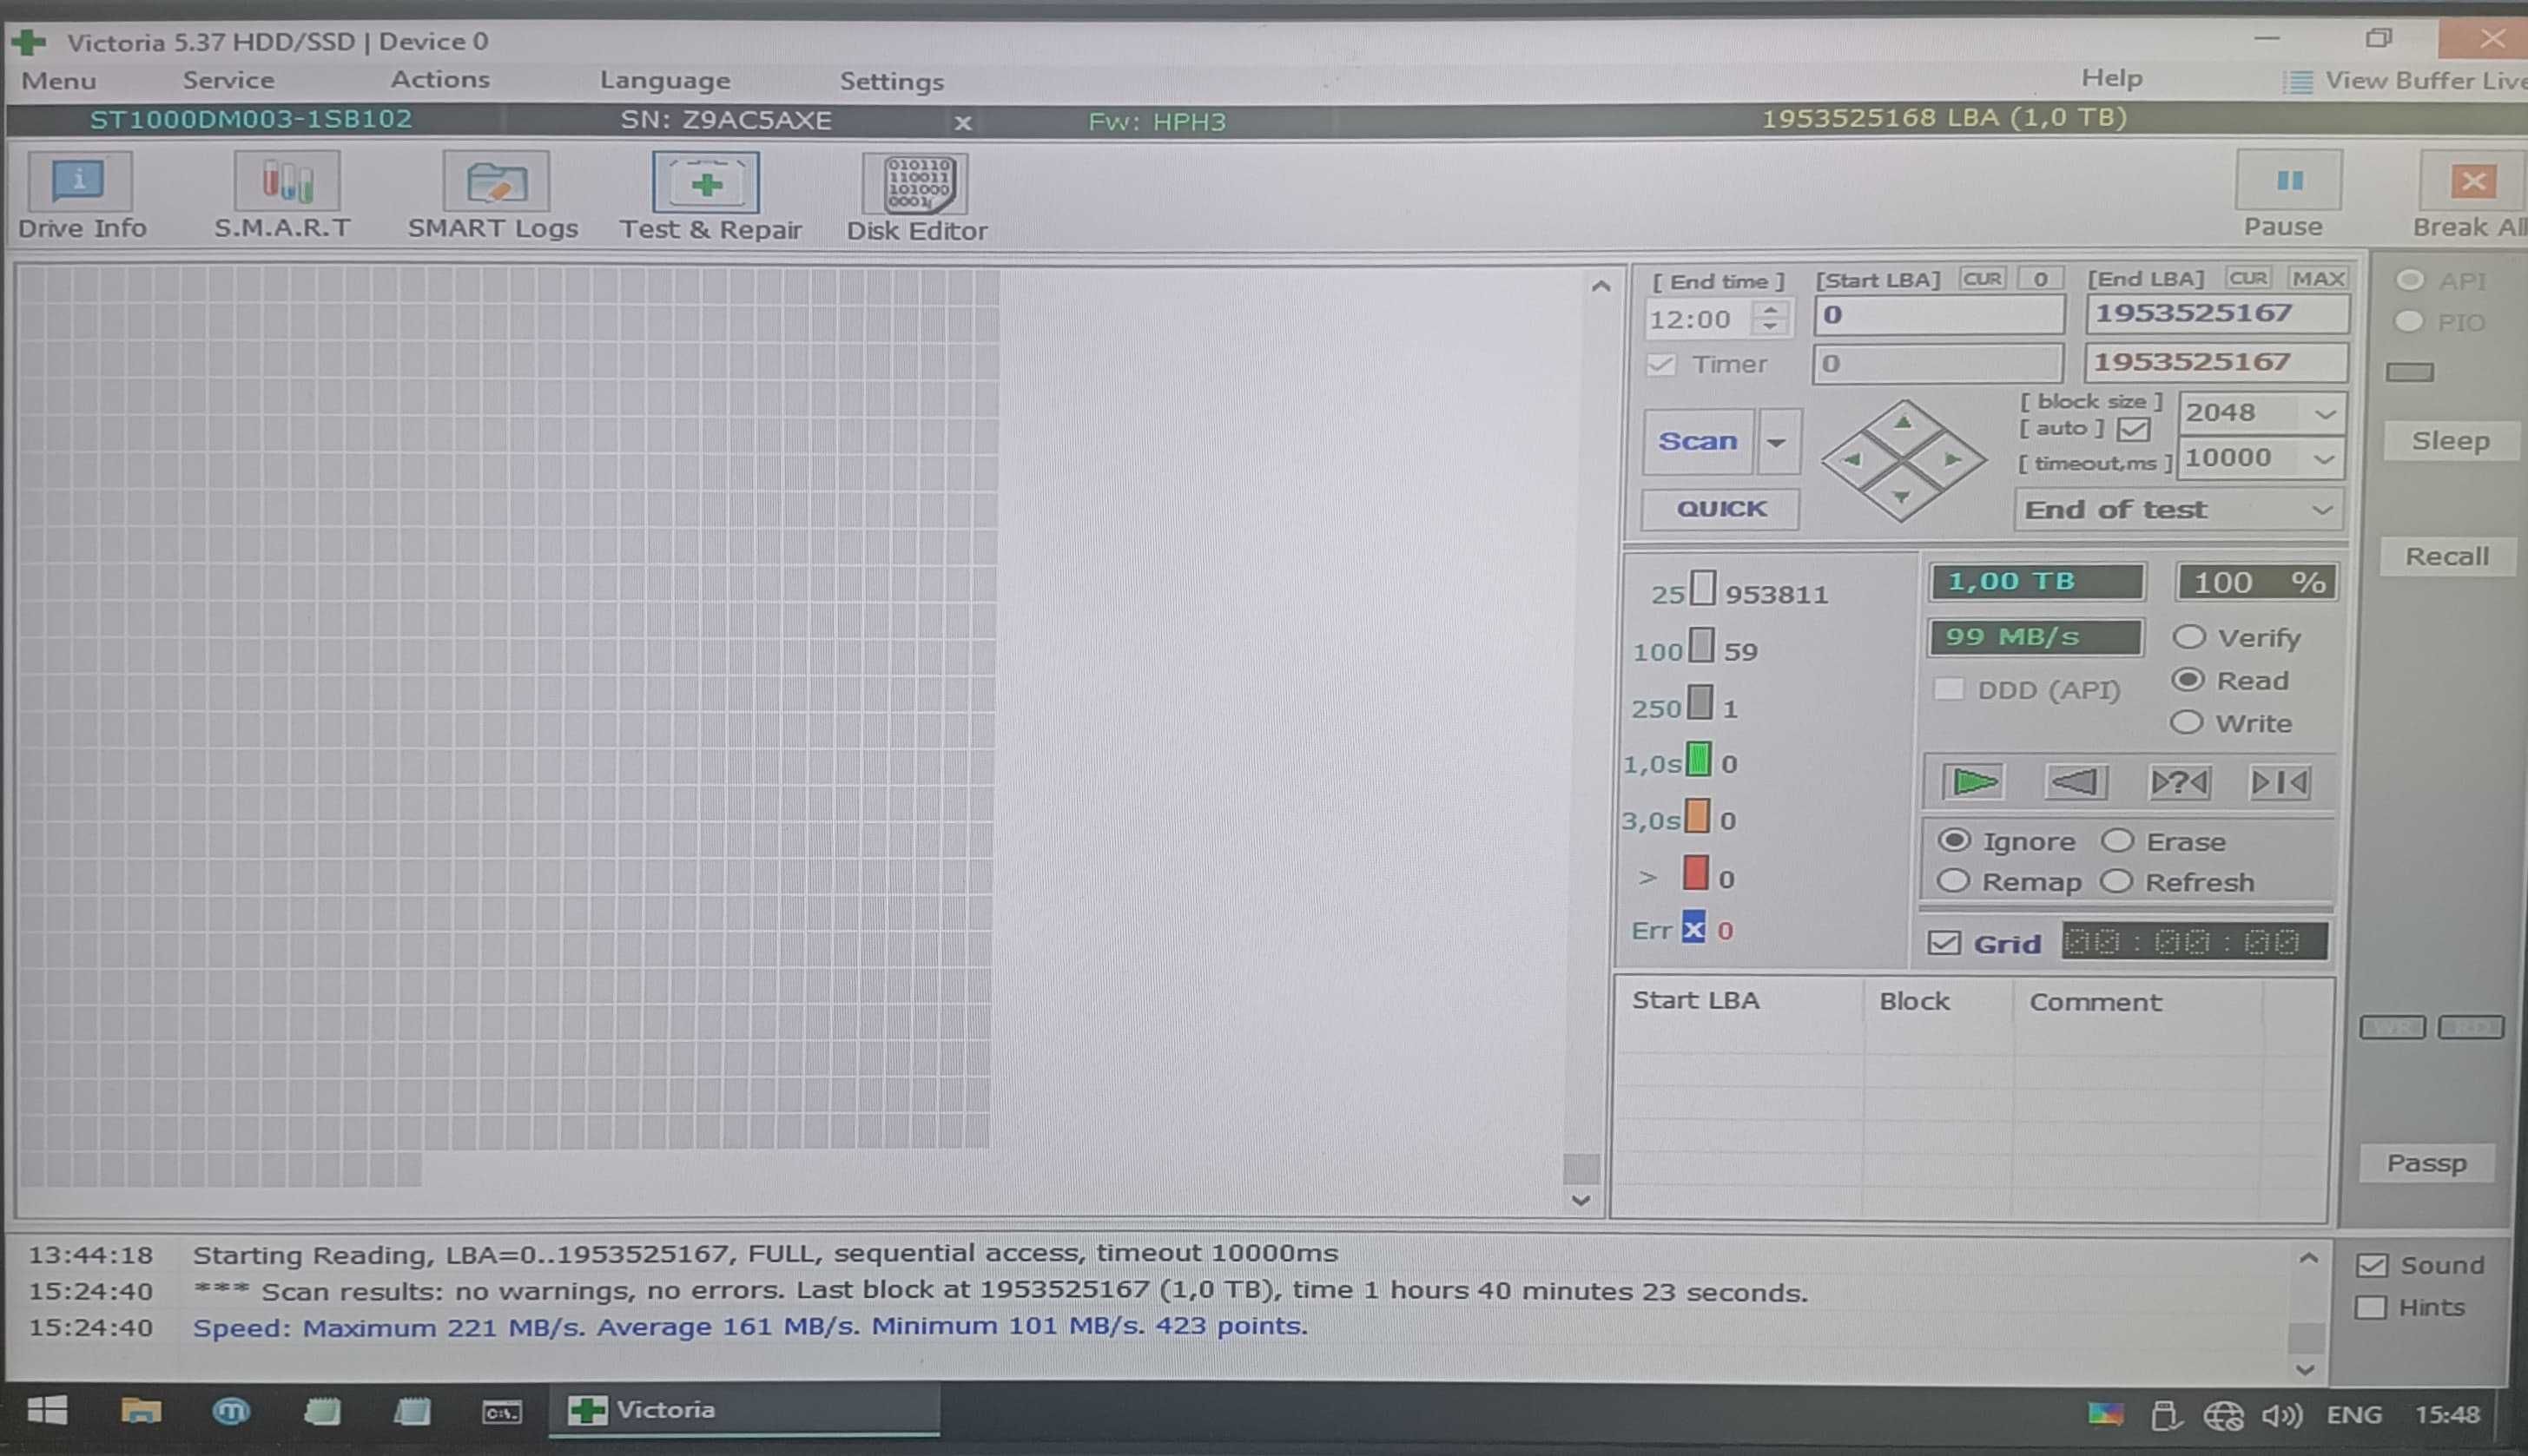Click the Scan button
This screenshot has width=2528, height=1456.
click(x=1698, y=441)
